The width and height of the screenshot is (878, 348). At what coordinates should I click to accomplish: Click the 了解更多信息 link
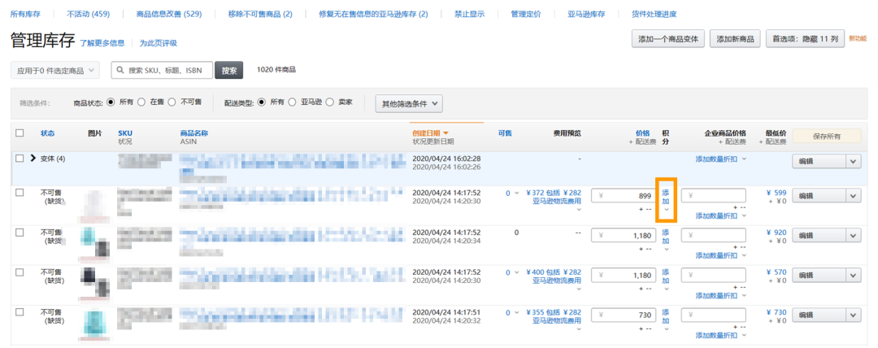tap(102, 43)
